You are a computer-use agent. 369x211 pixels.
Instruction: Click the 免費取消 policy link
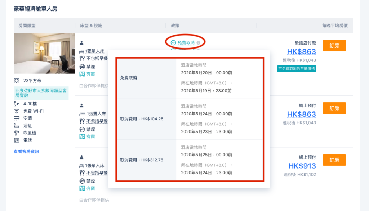pyautogui.click(x=186, y=43)
